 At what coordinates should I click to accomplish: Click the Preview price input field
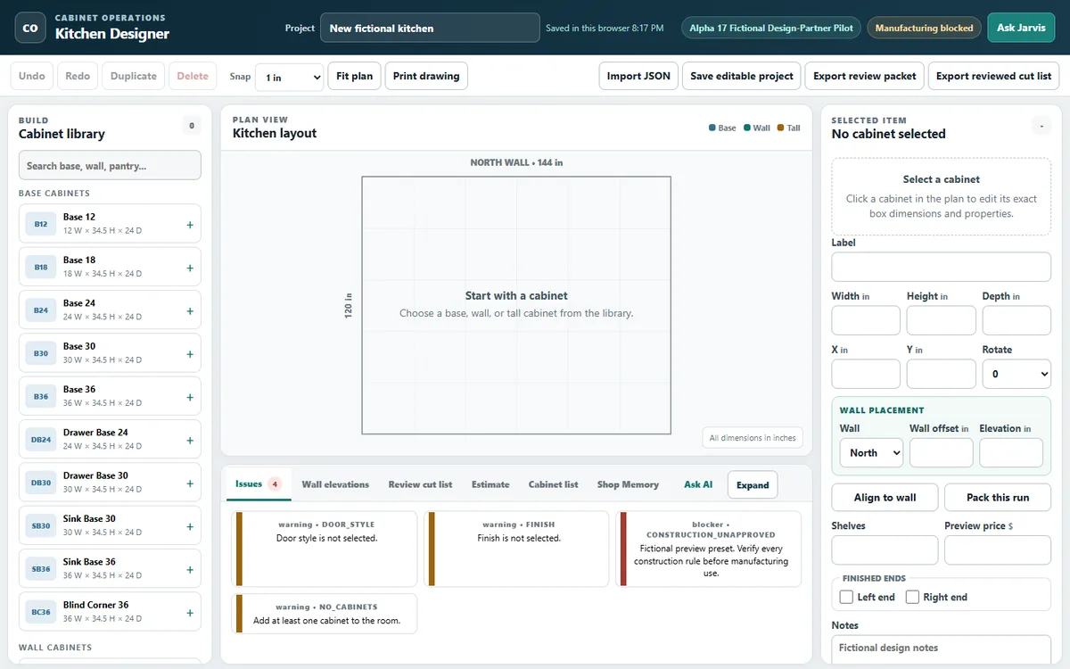(x=998, y=550)
